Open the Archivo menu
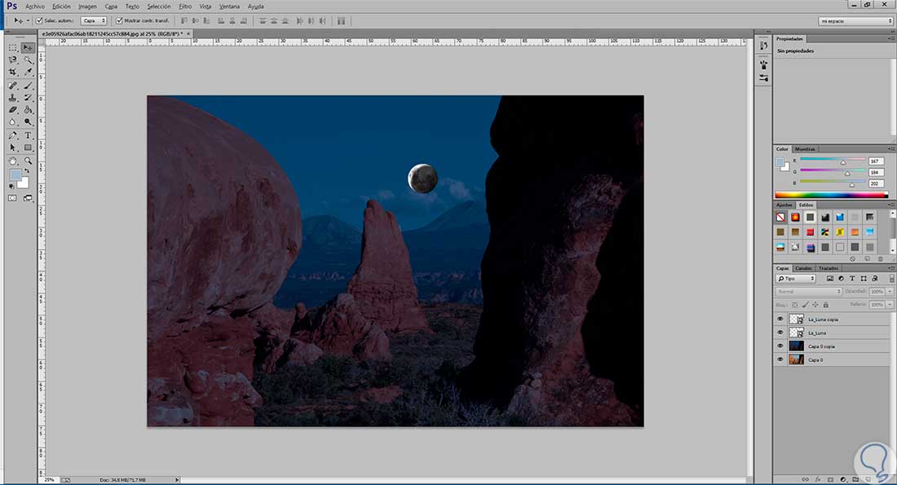897x485 pixels. click(x=35, y=7)
